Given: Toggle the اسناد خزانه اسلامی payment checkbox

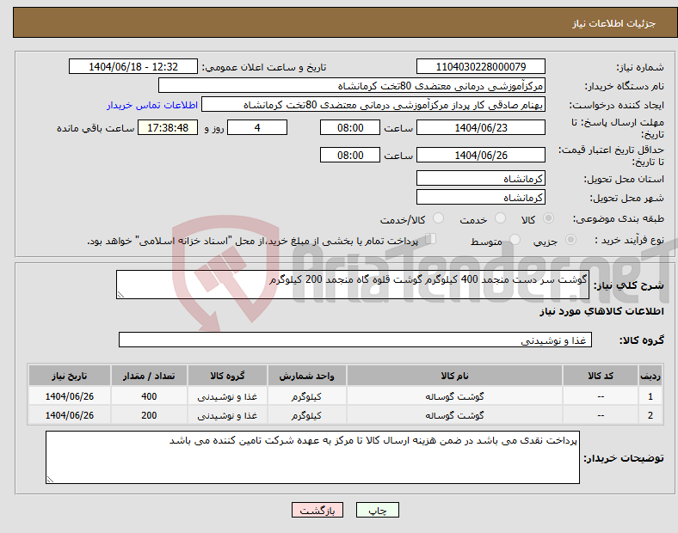Looking at the screenshot, I should (x=430, y=239).
